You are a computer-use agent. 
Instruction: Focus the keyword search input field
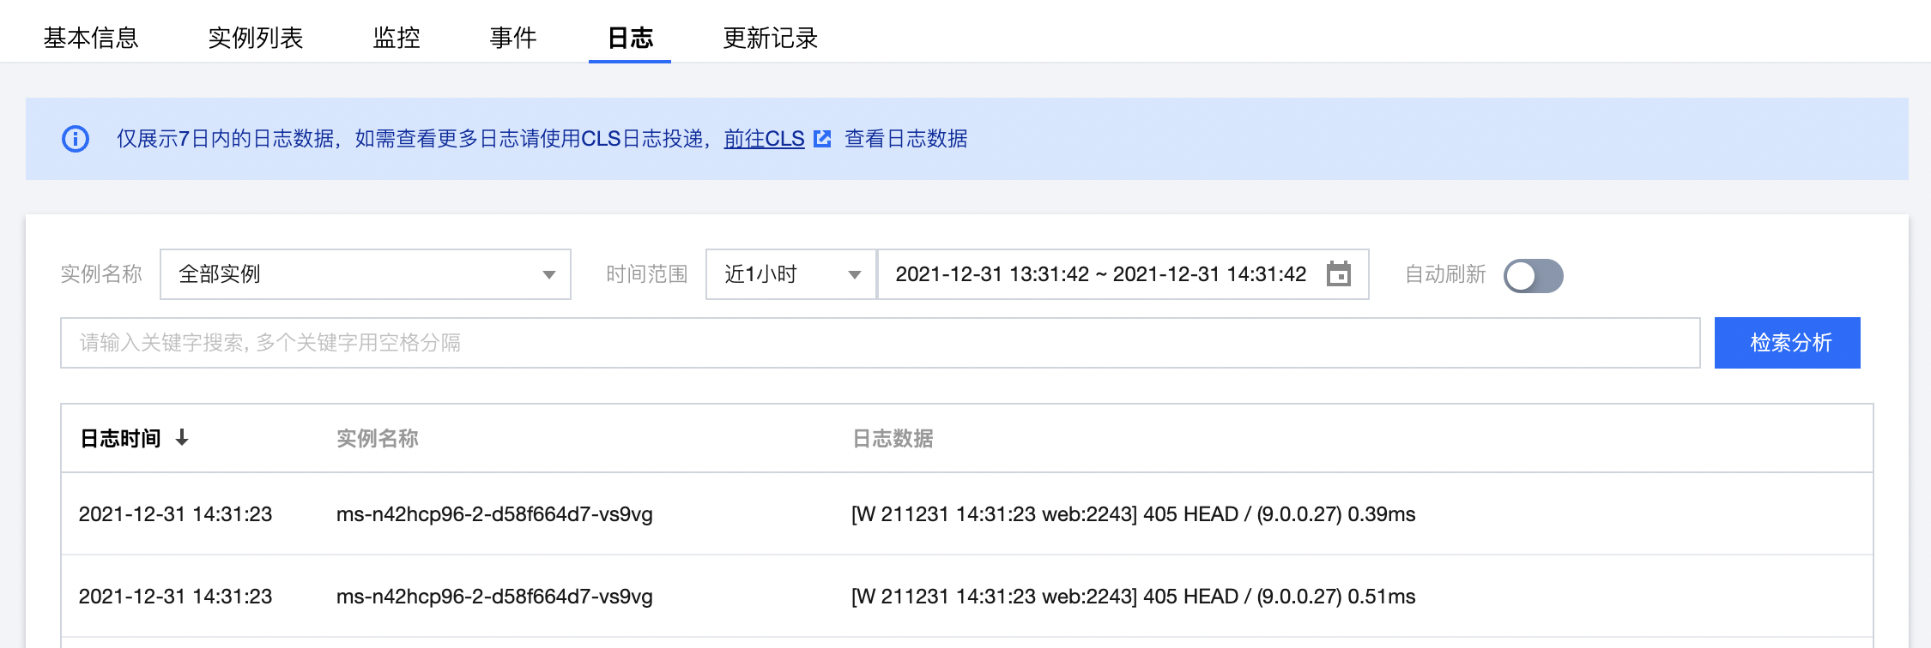tap(880, 343)
